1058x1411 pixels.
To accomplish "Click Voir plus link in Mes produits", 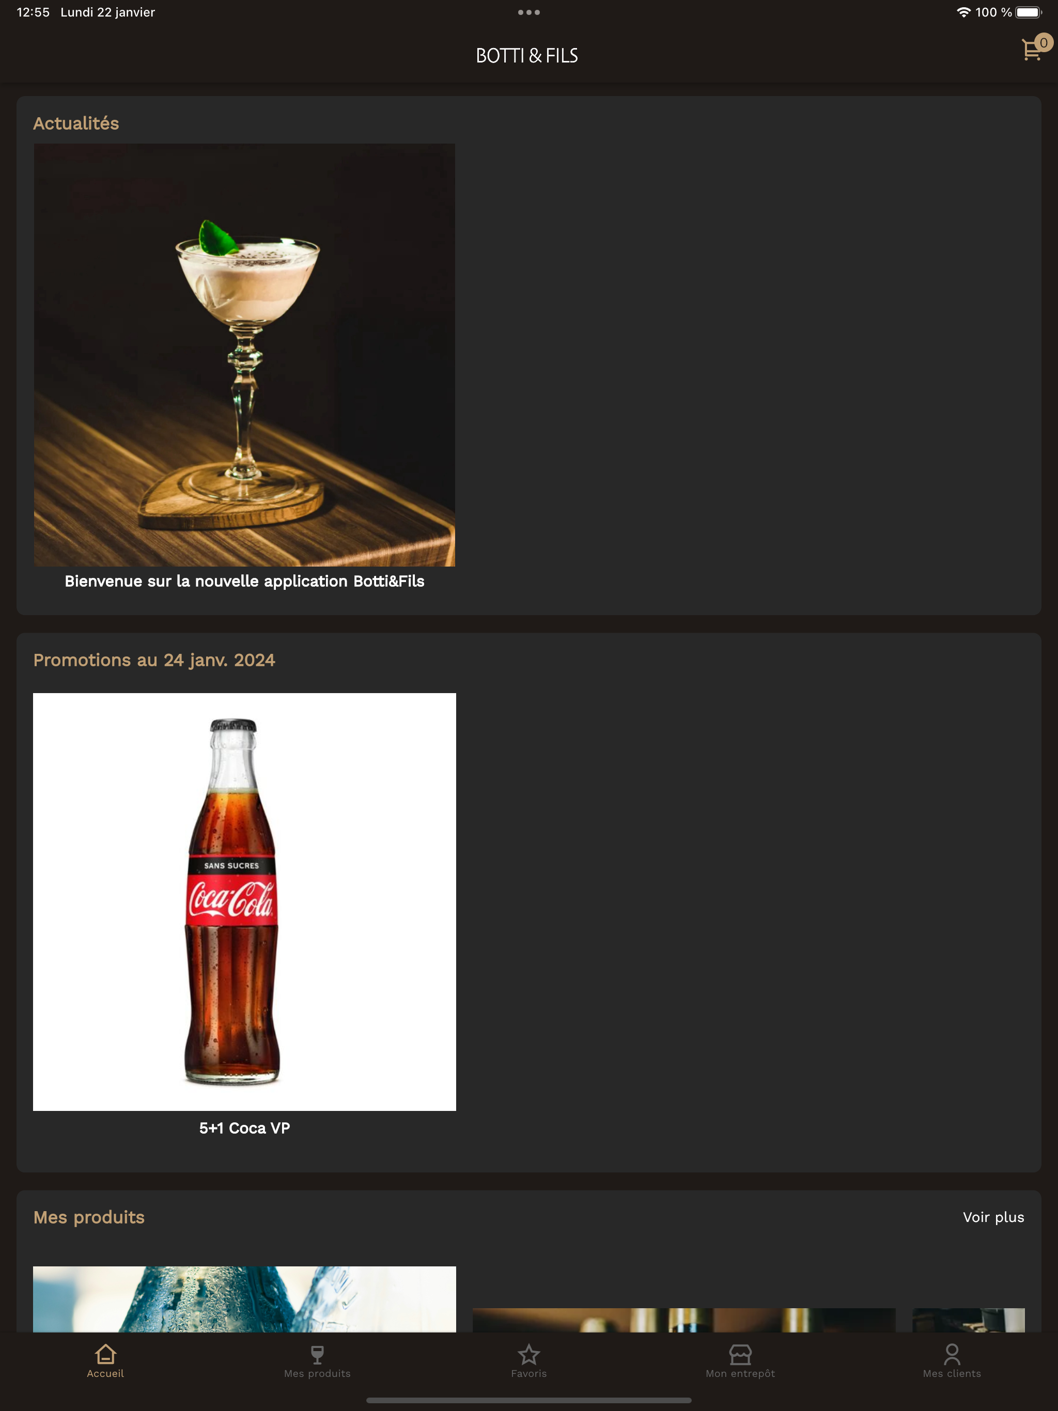I will tap(993, 1217).
